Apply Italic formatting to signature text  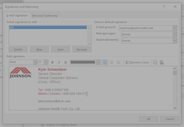(59, 62)
